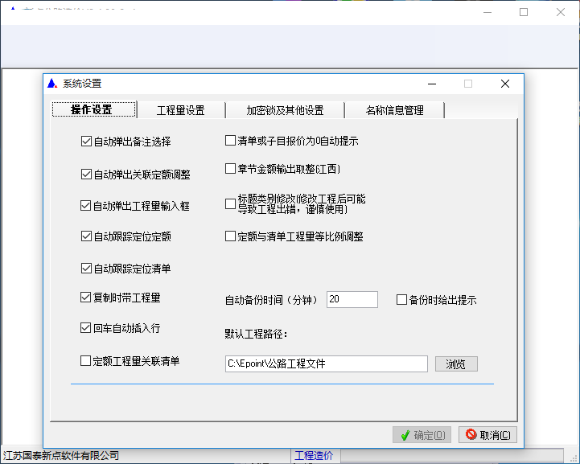Click 江苏国泰新点软件有限公司 status bar text

click(61, 455)
